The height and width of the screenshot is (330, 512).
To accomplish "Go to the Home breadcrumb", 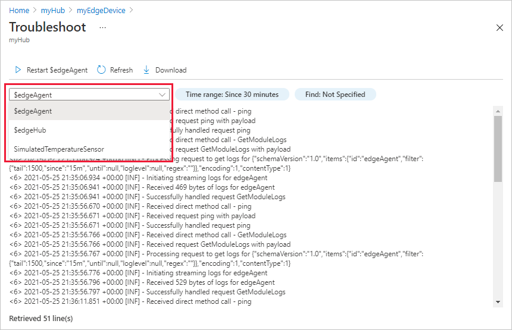I will [x=19, y=11].
